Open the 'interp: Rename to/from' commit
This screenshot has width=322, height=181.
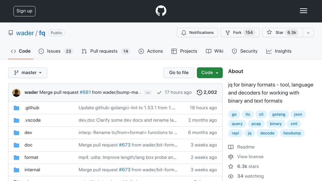click(128, 133)
